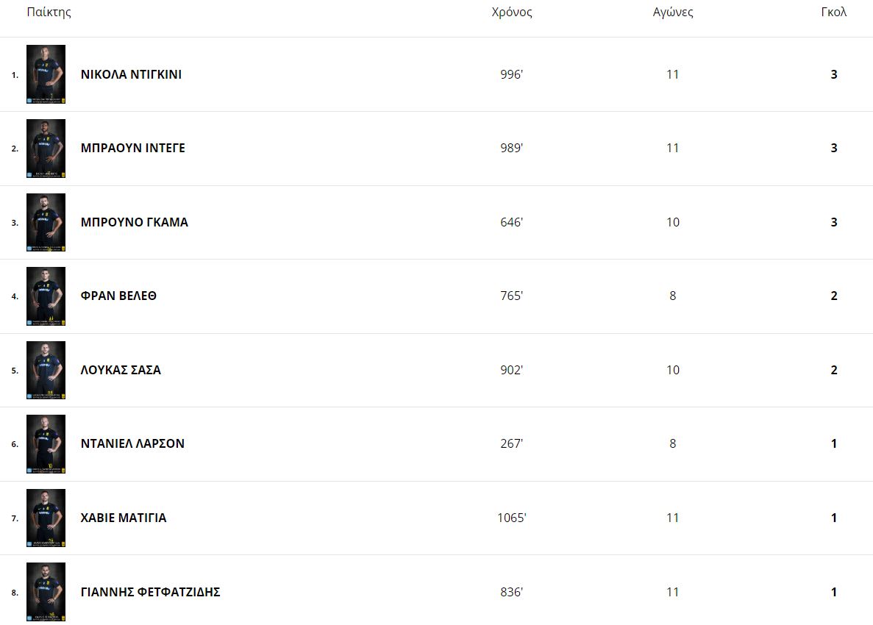
Task: Open ΛΟΥΚΑΣ ΣΑΣΑ player name link
Action: (121, 370)
